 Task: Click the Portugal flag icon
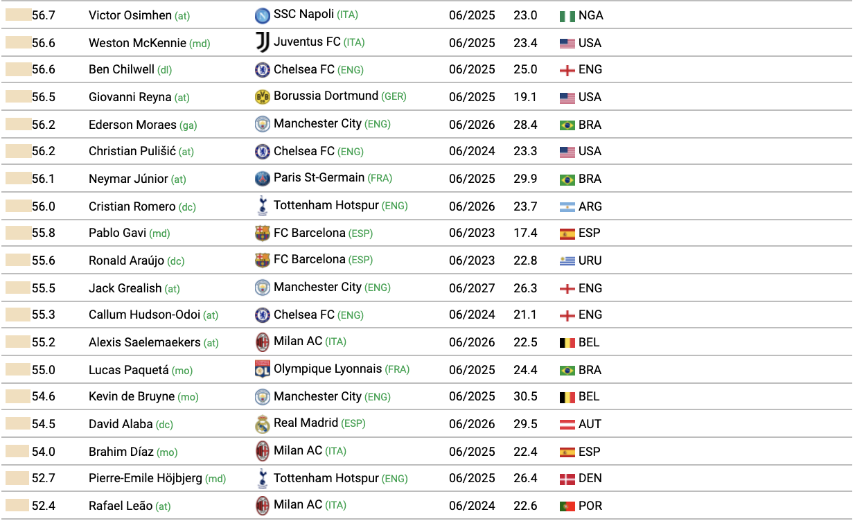coord(567,506)
